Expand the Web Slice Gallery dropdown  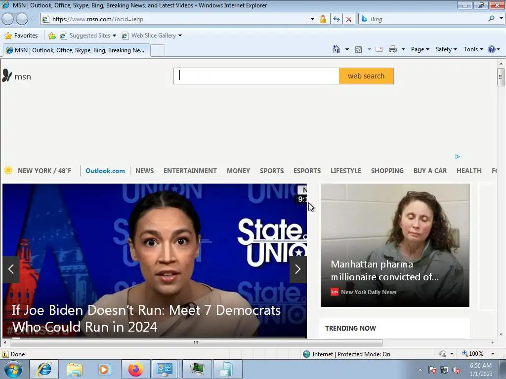click(180, 36)
